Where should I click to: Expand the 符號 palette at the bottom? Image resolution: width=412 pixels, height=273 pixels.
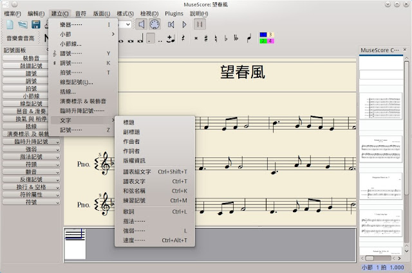[32, 202]
